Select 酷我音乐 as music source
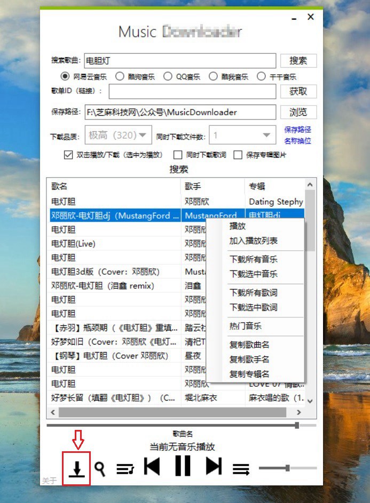 click(x=229, y=76)
